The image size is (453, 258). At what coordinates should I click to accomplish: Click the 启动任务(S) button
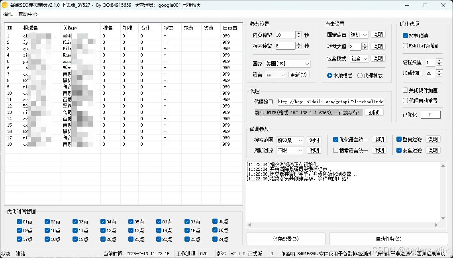(388, 239)
